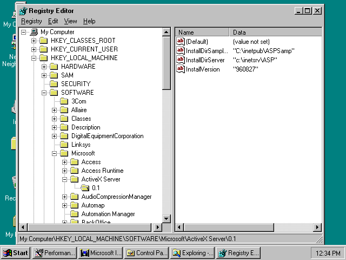Image resolution: width=346 pixels, height=260 pixels.
Task: Click the Name column header
Action: (202, 32)
